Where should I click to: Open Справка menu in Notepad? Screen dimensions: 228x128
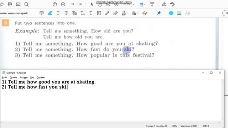41,78
